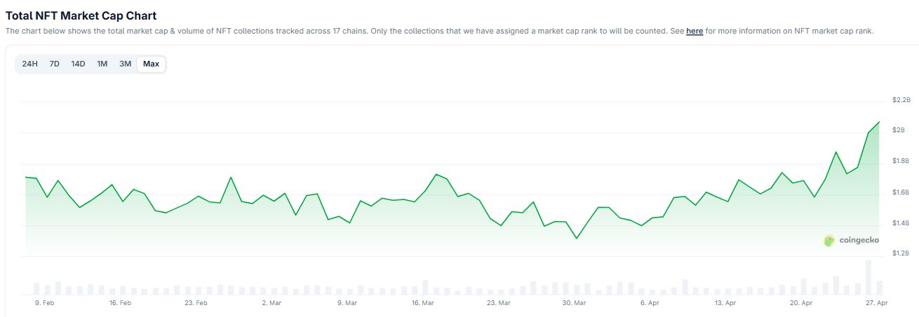919x317 pixels.
Task: Switch chart to 3M range
Action: click(x=125, y=64)
